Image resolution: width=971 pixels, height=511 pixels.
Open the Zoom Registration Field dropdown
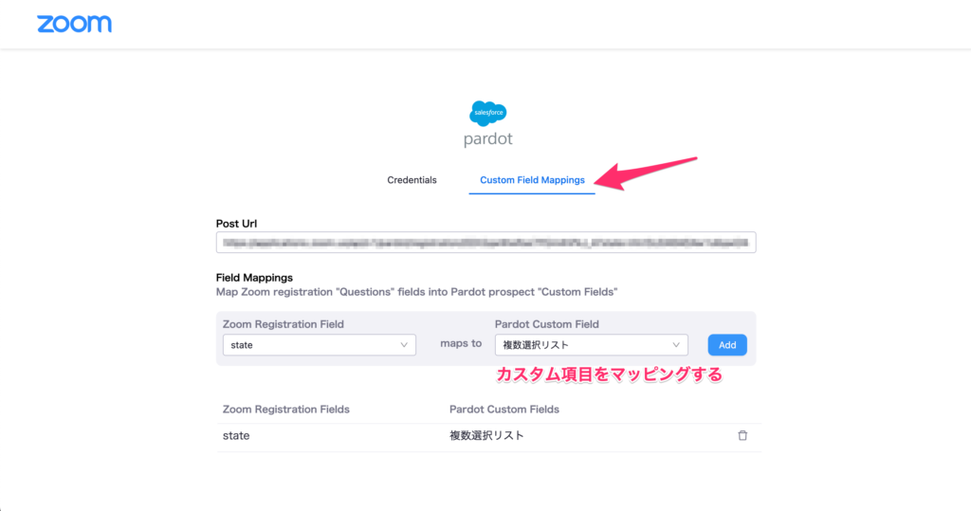pyautogui.click(x=319, y=345)
